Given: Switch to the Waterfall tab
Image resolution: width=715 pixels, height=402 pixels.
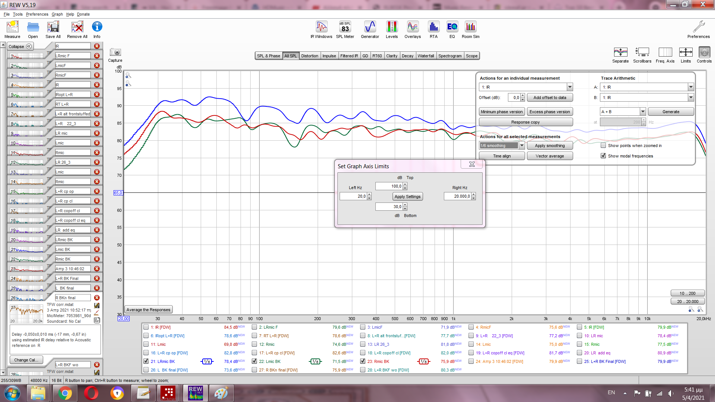Looking at the screenshot, I should point(426,56).
